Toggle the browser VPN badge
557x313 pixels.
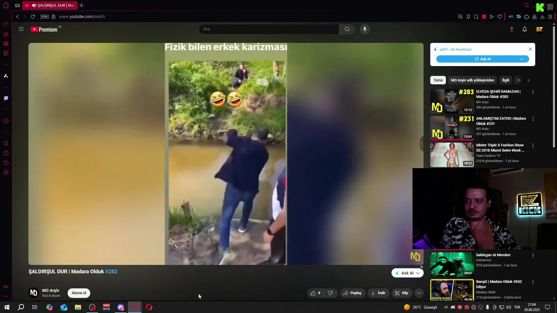(x=44, y=17)
